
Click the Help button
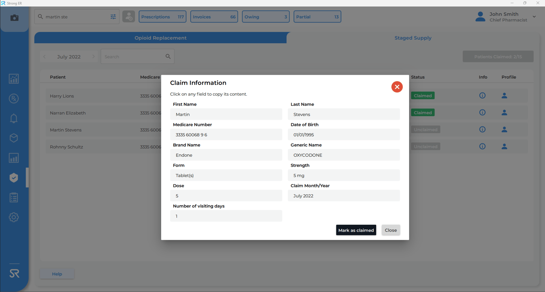[57, 273]
